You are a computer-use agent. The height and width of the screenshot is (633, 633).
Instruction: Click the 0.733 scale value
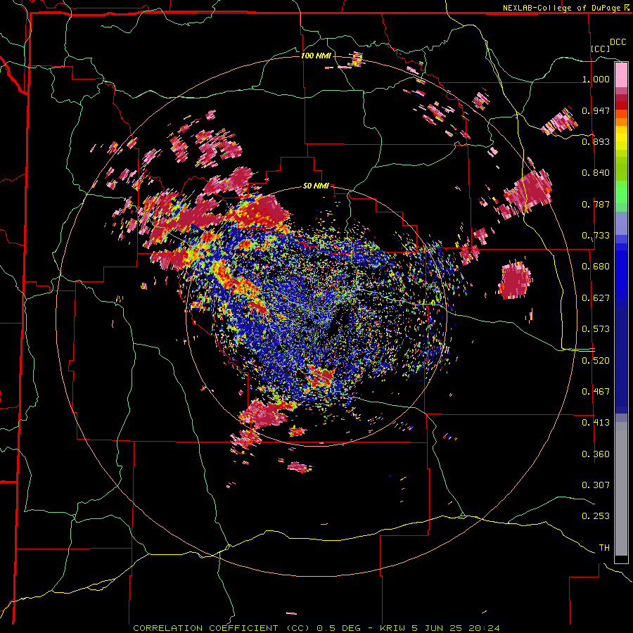[x=596, y=236]
